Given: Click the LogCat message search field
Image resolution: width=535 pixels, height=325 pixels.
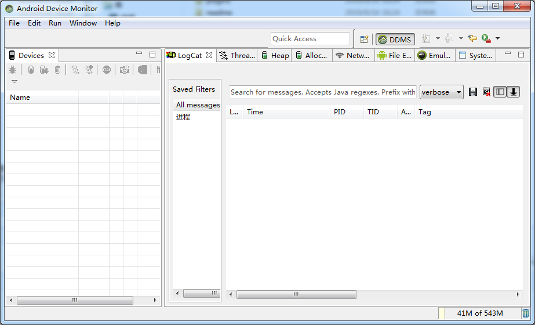Looking at the screenshot, I should coord(322,92).
